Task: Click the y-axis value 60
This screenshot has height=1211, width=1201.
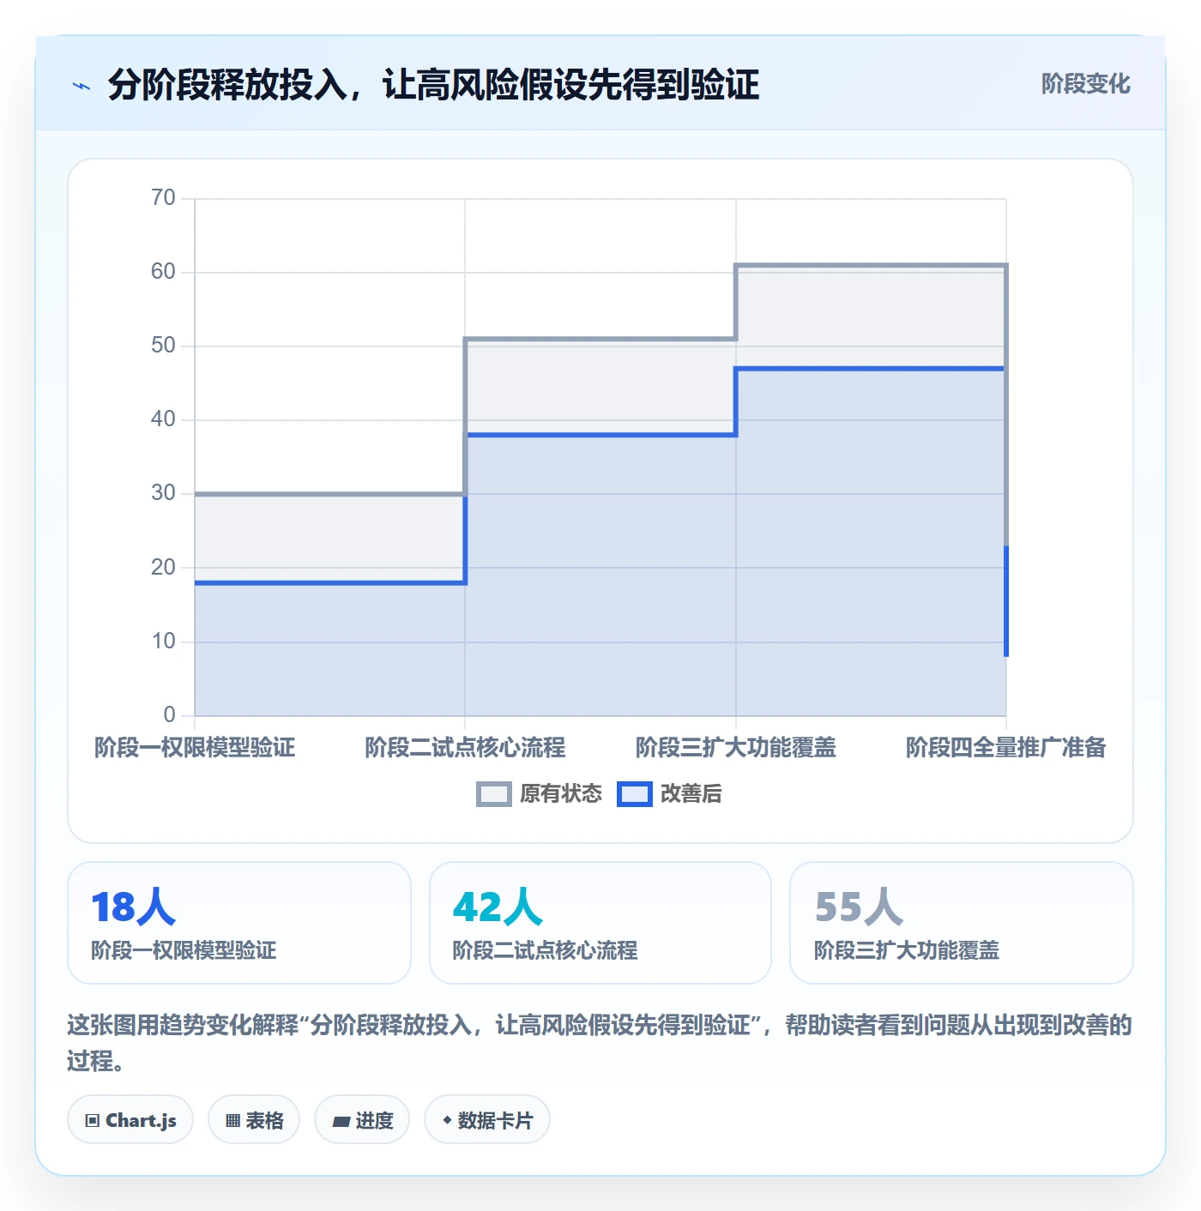Action: (163, 272)
